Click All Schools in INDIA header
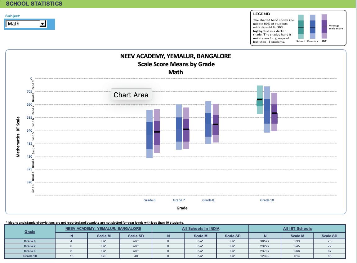The image size is (357, 263). point(201,228)
